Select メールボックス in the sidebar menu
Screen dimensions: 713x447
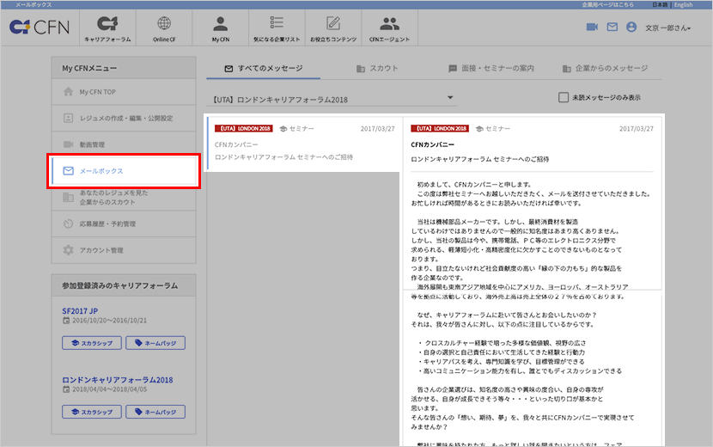124,171
